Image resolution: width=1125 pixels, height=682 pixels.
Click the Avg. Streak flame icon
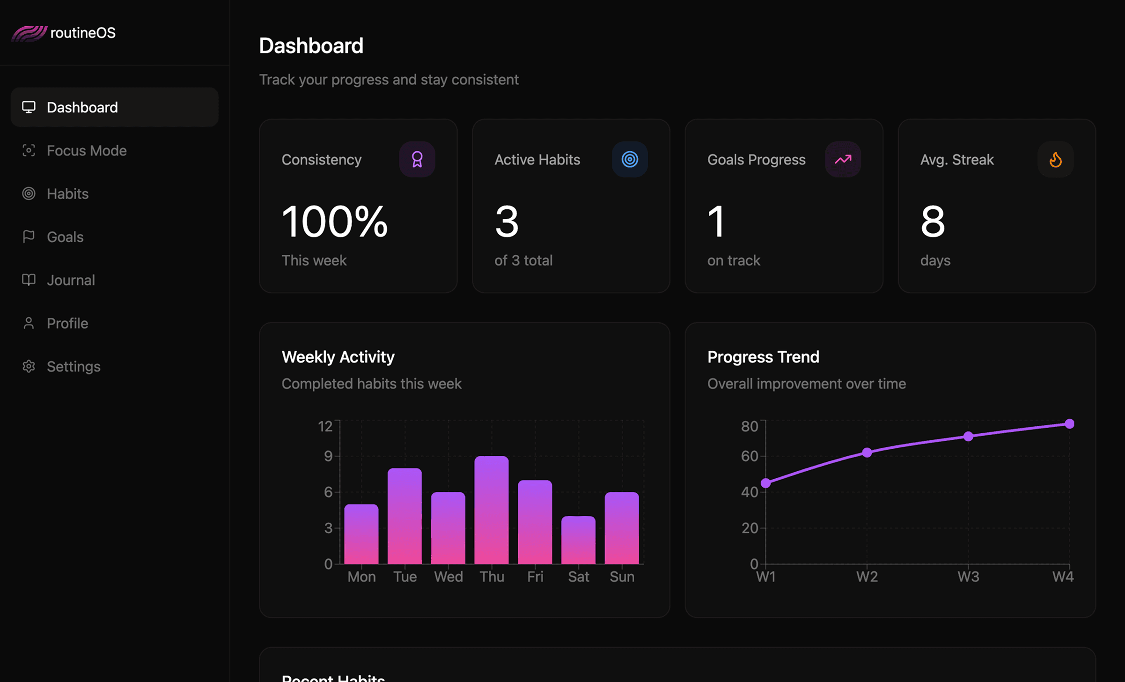(1055, 159)
